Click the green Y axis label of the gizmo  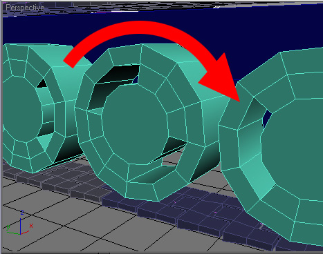pyautogui.click(x=8, y=228)
